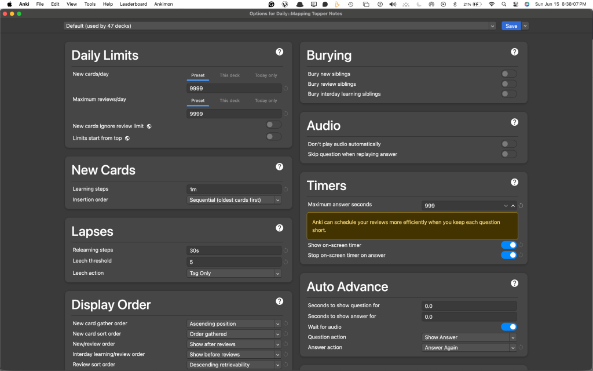Viewport: 593px width, 371px height.
Task: Open help for Daily Limits section
Action: (279, 52)
